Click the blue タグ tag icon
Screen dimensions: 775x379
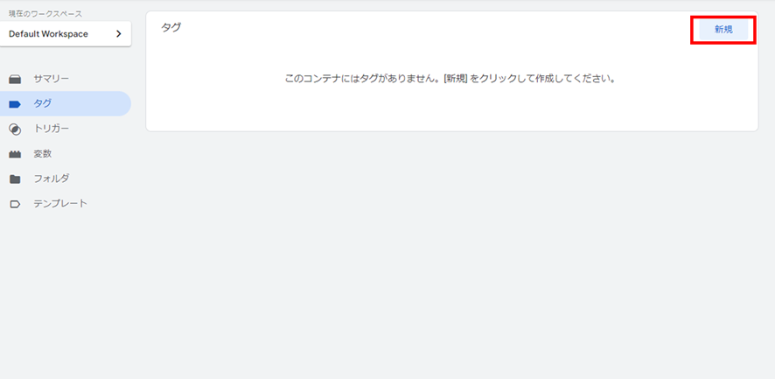tap(16, 104)
